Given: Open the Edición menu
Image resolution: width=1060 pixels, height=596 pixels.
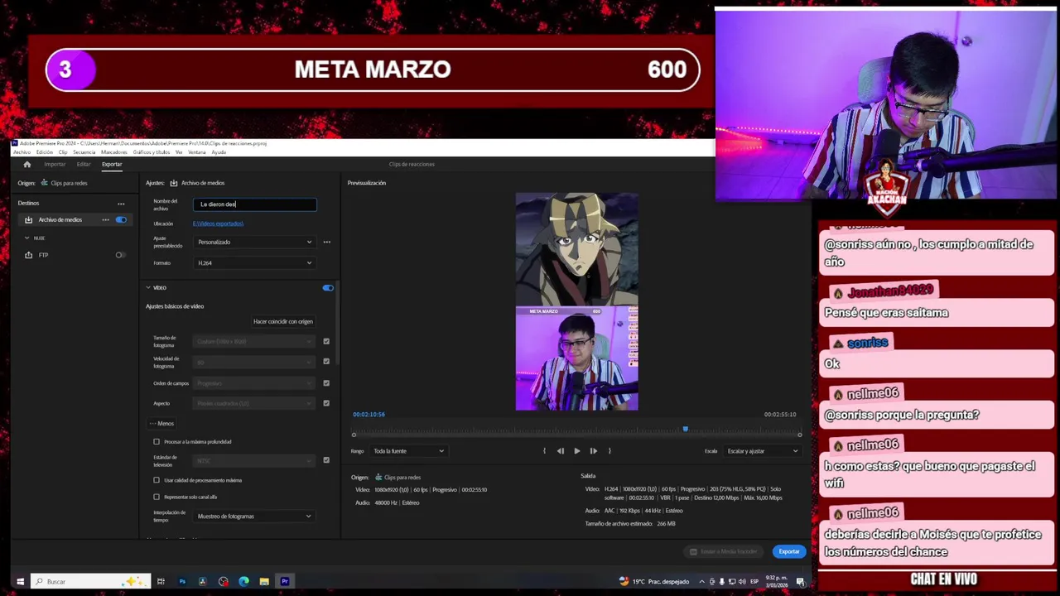Looking at the screenshot, I should [44, 152].
